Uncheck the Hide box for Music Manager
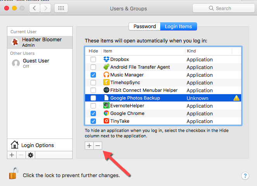Image resolution: width=257 pixels, height=186 pixels. [93, 75]
